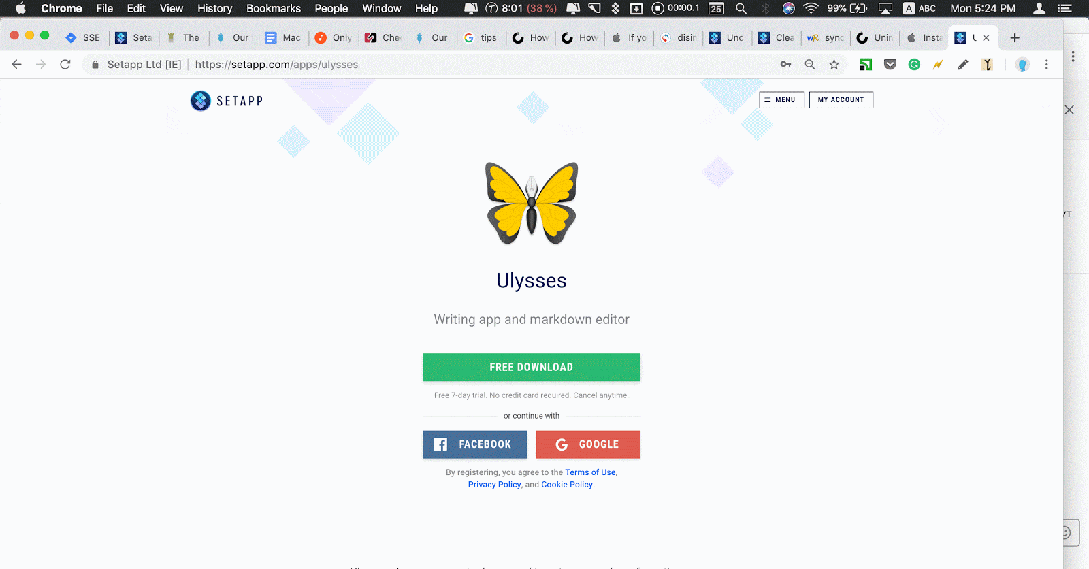Go back with the browser back arrow
1089x569 pixels.
coord(17,65)
